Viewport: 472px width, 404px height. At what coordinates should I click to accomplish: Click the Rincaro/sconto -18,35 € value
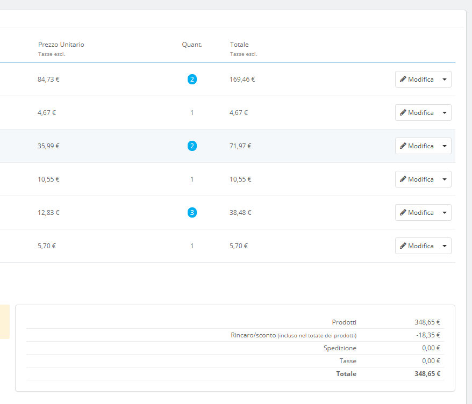[428, 335]
